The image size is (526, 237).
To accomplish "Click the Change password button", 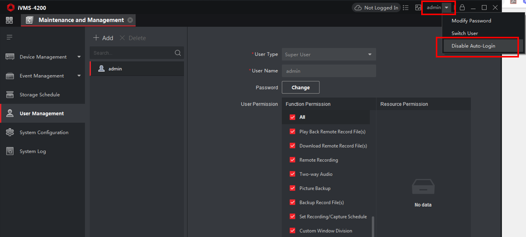I will point(300,87).
